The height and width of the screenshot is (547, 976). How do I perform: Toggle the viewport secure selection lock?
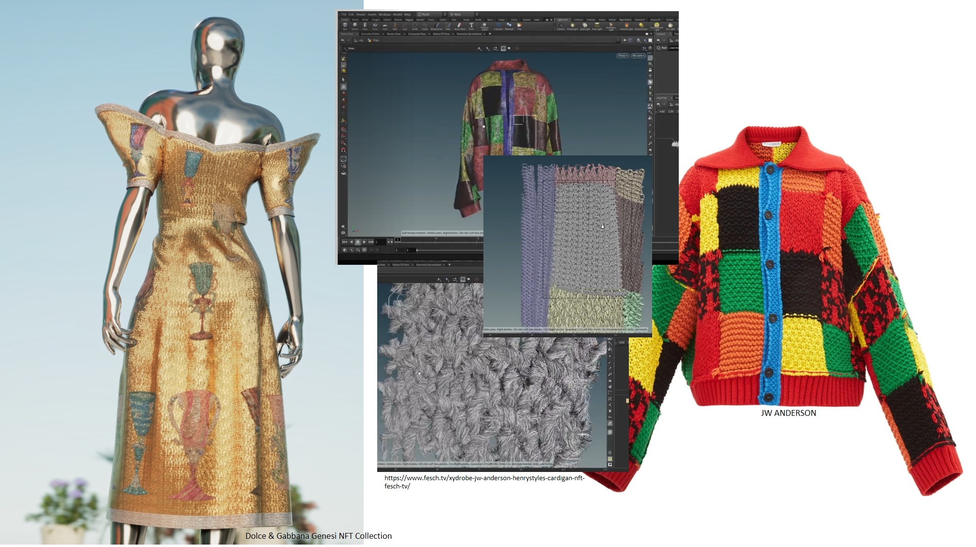tap(343, 87)
